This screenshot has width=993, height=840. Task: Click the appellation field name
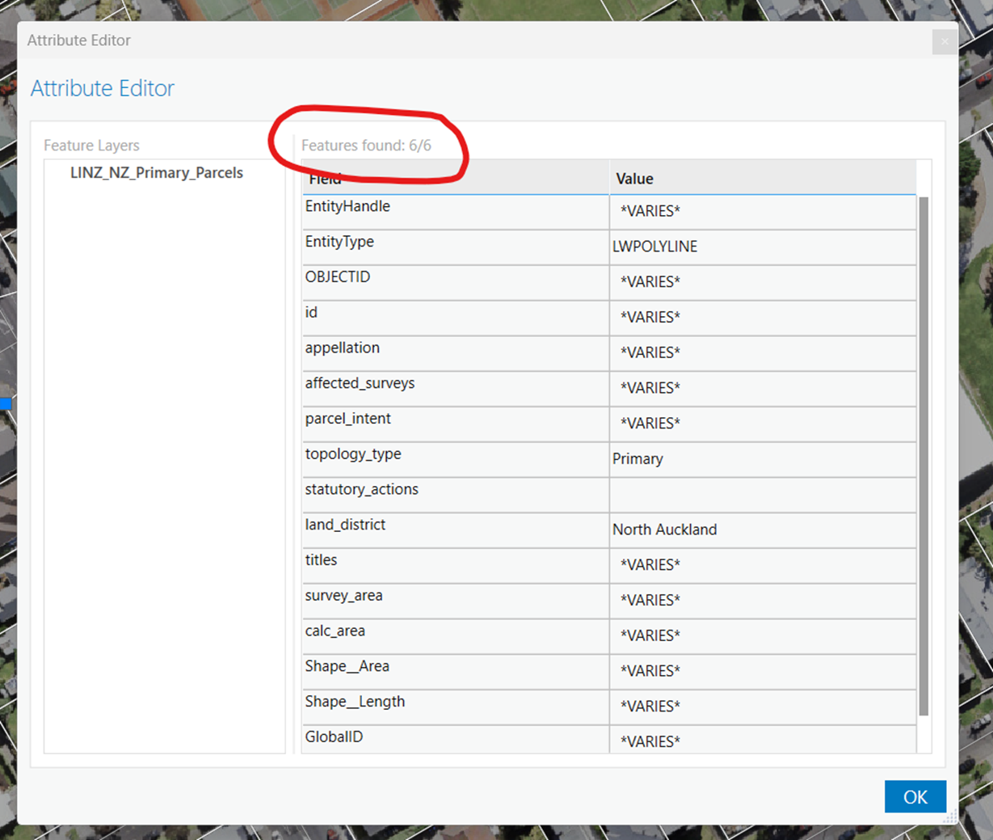(x=342, y=348)
